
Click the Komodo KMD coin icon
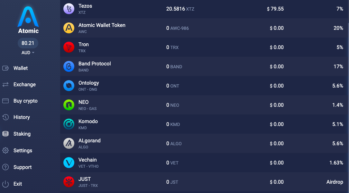[x=69, y=124]
